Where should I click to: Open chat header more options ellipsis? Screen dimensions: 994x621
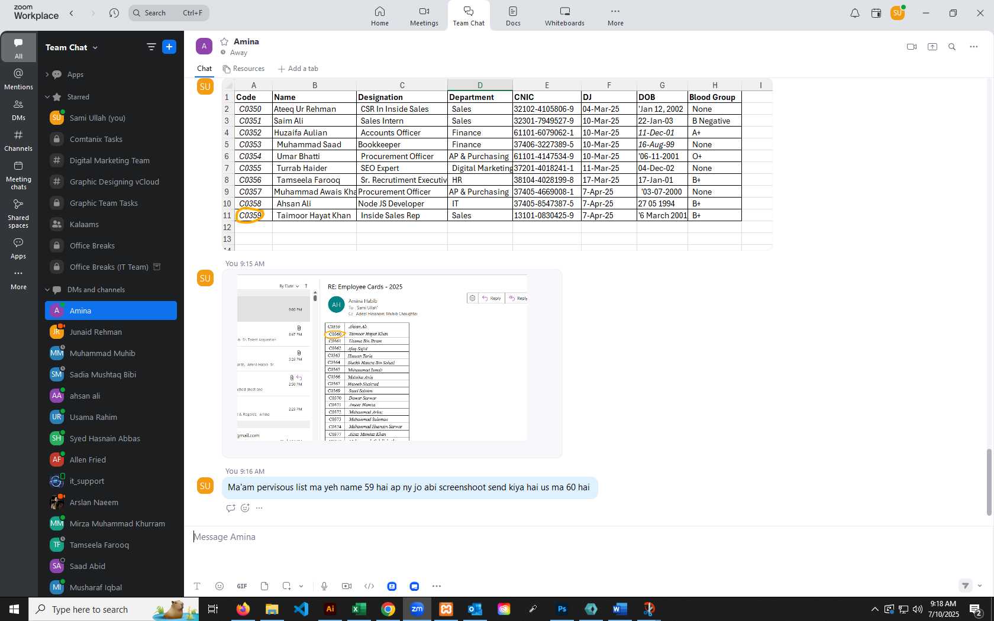[974, 47]
